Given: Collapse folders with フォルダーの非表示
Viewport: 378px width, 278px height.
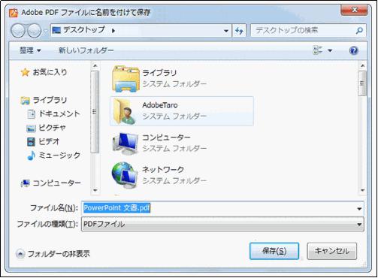Looking at the screenshot, I should [53, 254].
